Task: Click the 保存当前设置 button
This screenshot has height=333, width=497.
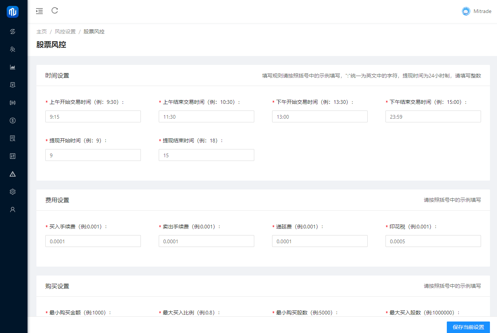Action: coord(468,327)
